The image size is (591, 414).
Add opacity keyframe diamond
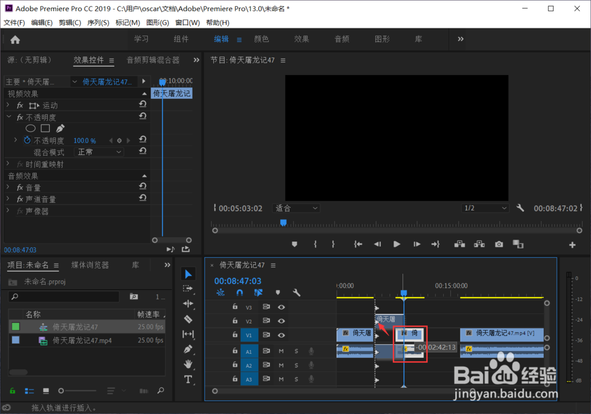pos(119,141)
